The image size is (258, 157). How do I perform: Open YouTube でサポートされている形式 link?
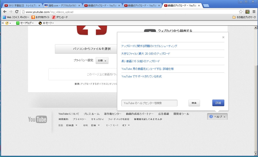click(142, 76)
